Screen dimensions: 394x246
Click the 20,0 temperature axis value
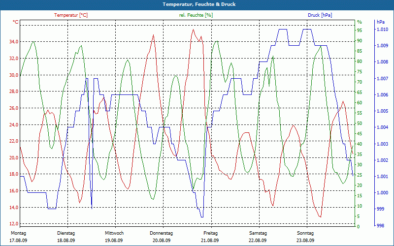(x=14, y=157)
